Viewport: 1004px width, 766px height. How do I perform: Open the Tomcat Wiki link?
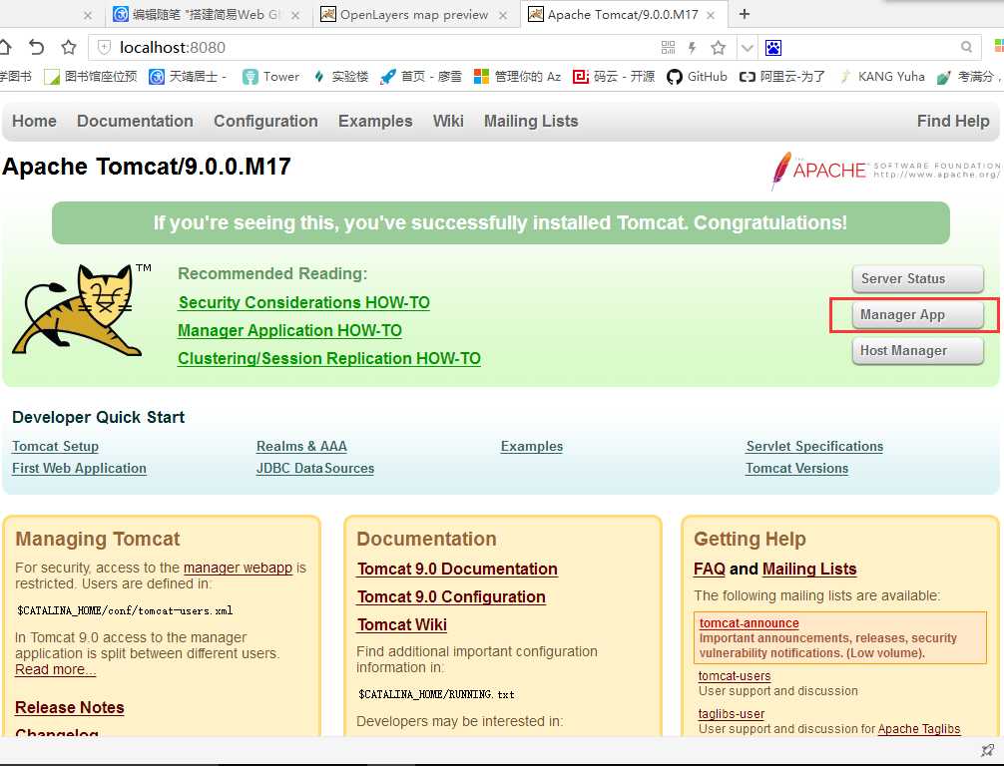coord(402,624)
